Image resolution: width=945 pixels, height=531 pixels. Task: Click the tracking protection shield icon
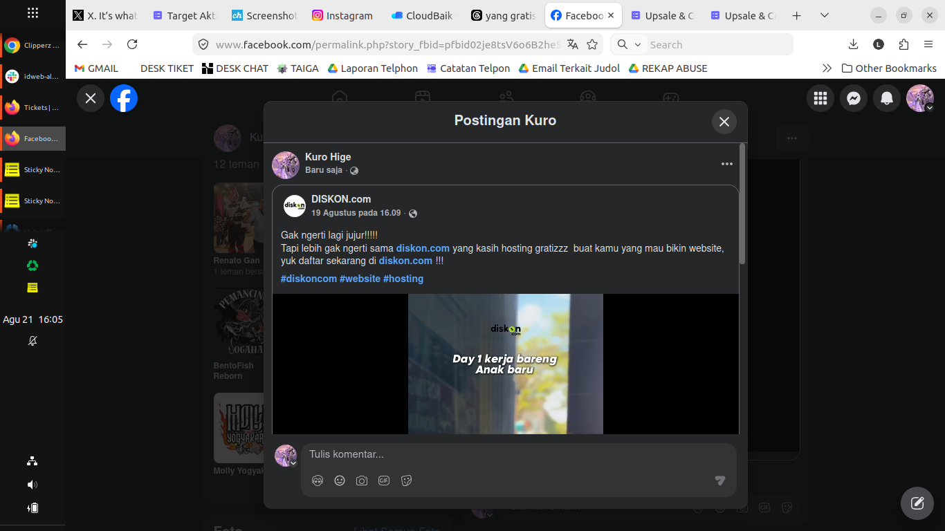point(203,44)
